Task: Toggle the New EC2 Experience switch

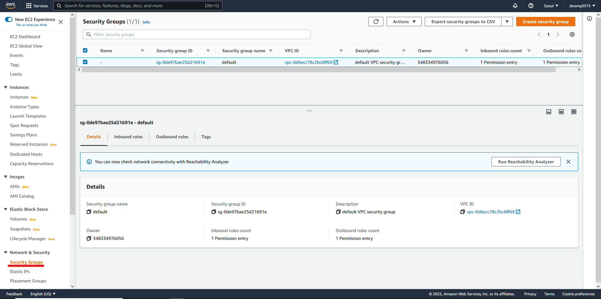Action: coord(9,19)
